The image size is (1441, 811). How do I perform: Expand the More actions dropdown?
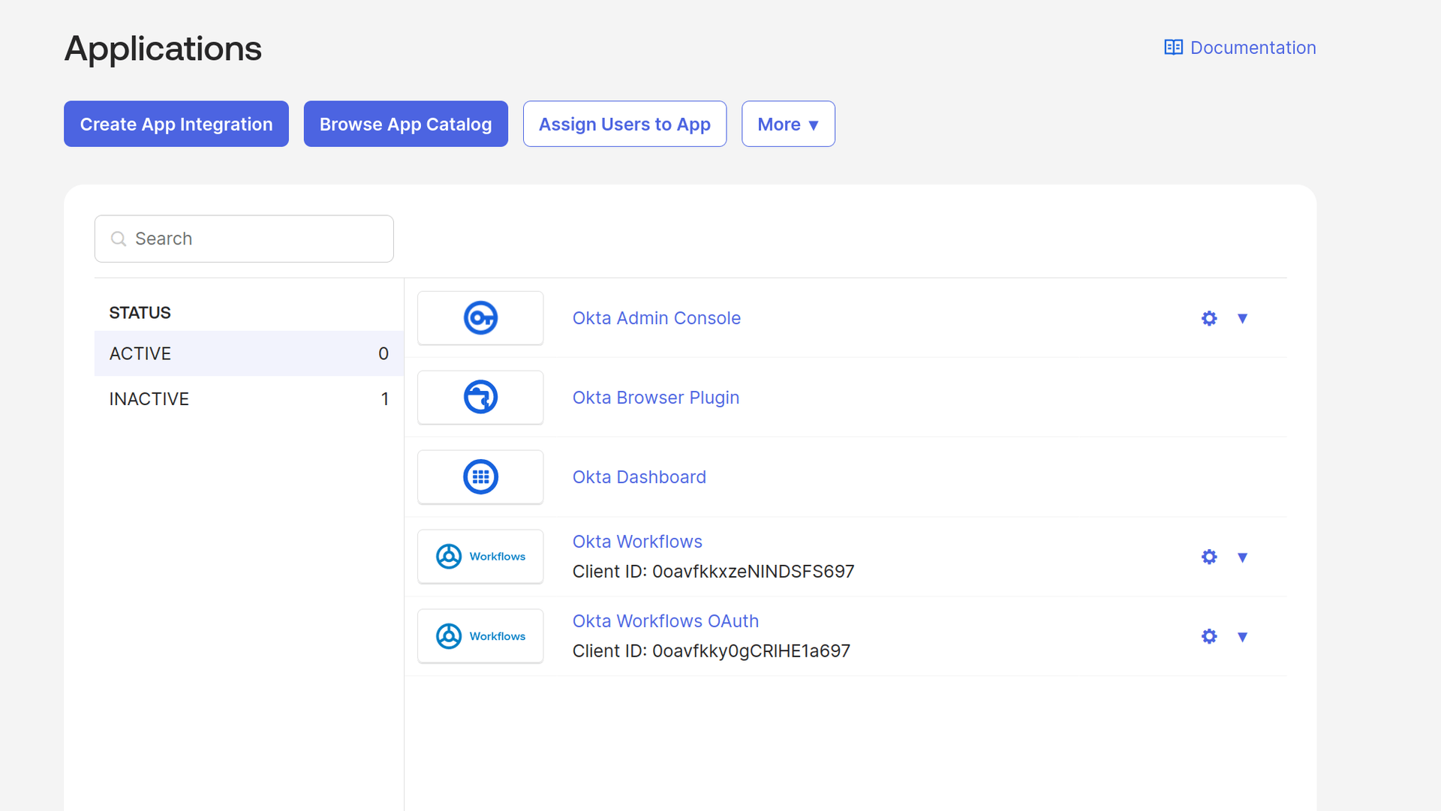click(787, 124)
